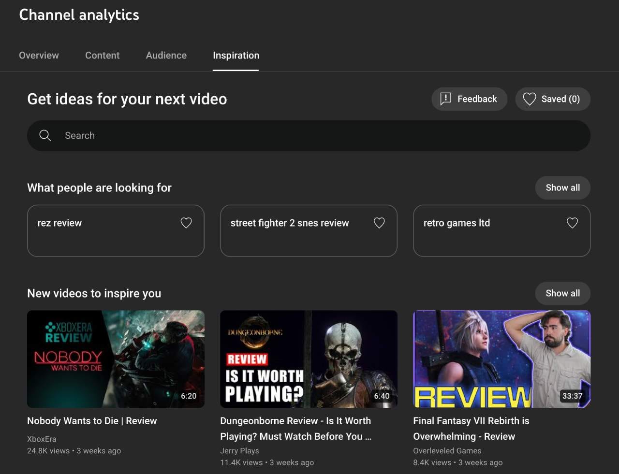
Task: Open the Content tab
Action: pos(102,56)
